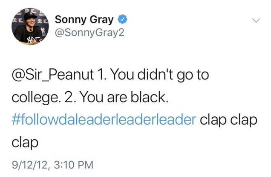Click the word "black." in tweet
271x177 pixels.
coord(149,97)
